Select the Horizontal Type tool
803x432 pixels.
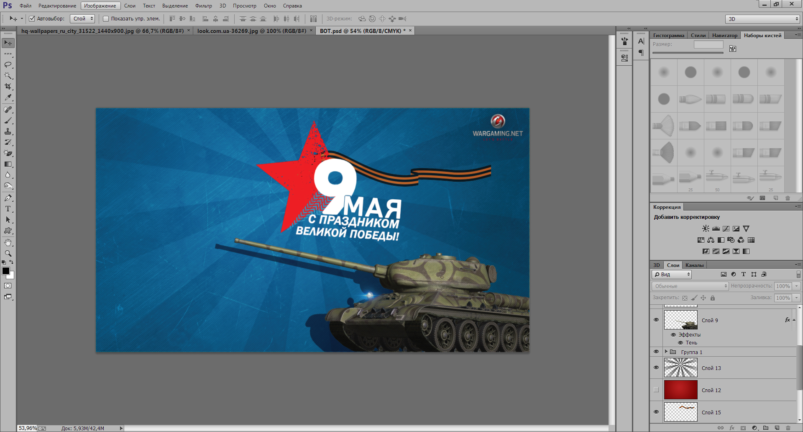(8, 209)
